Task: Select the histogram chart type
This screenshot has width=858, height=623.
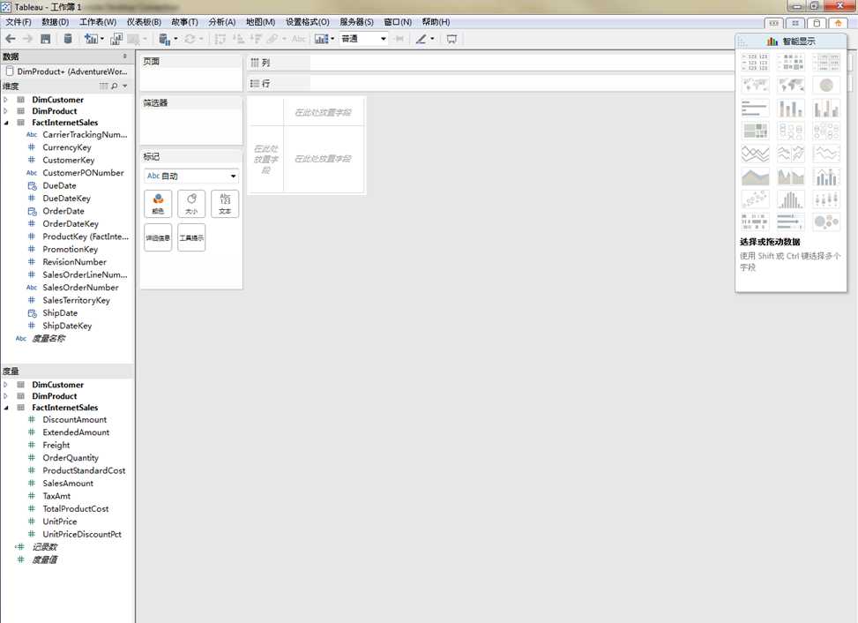Action: pyautogui.click(x=791, y=199)
